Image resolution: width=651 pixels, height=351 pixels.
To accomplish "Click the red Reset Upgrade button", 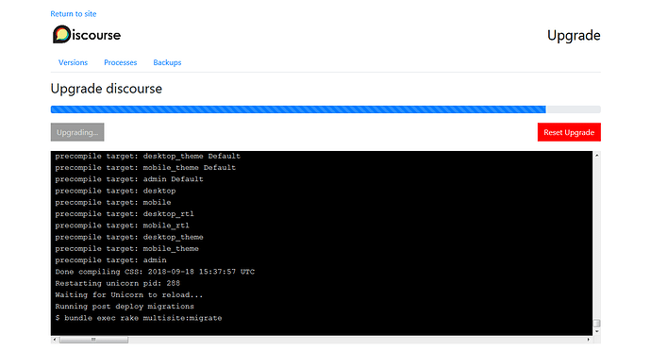I will click(569, 132).
